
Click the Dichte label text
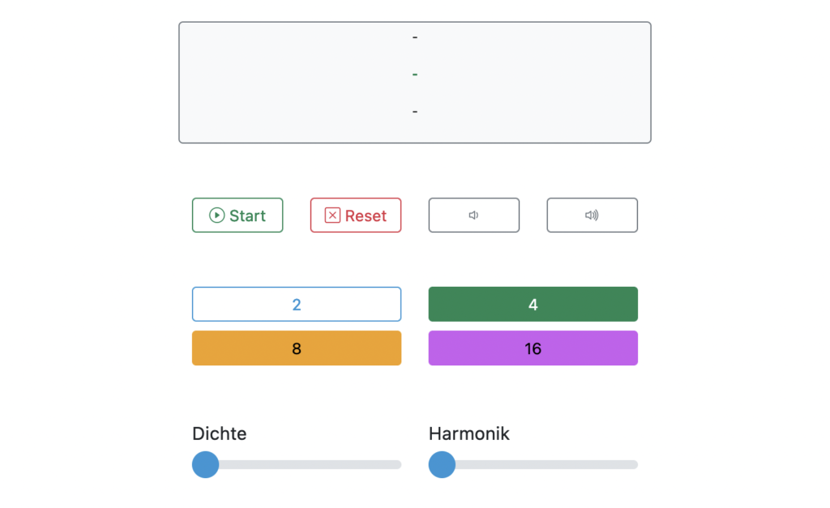pyautogui.click(x=219, y=433)
